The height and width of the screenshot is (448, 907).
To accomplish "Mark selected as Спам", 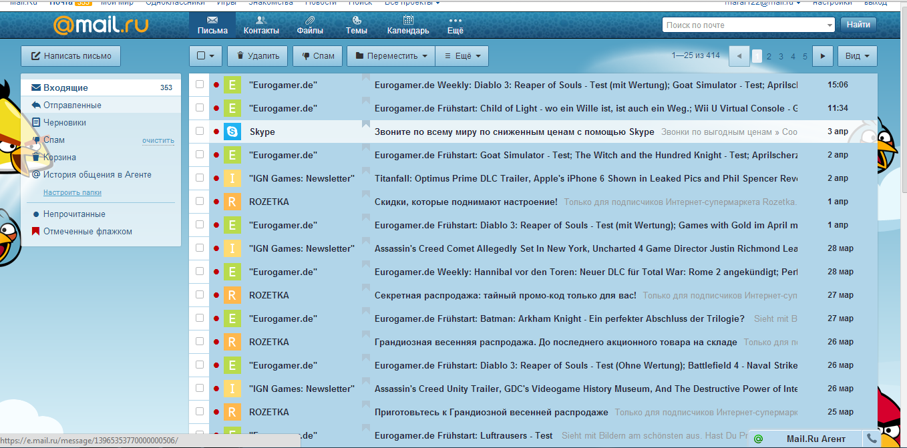I will tap(318, 56).
